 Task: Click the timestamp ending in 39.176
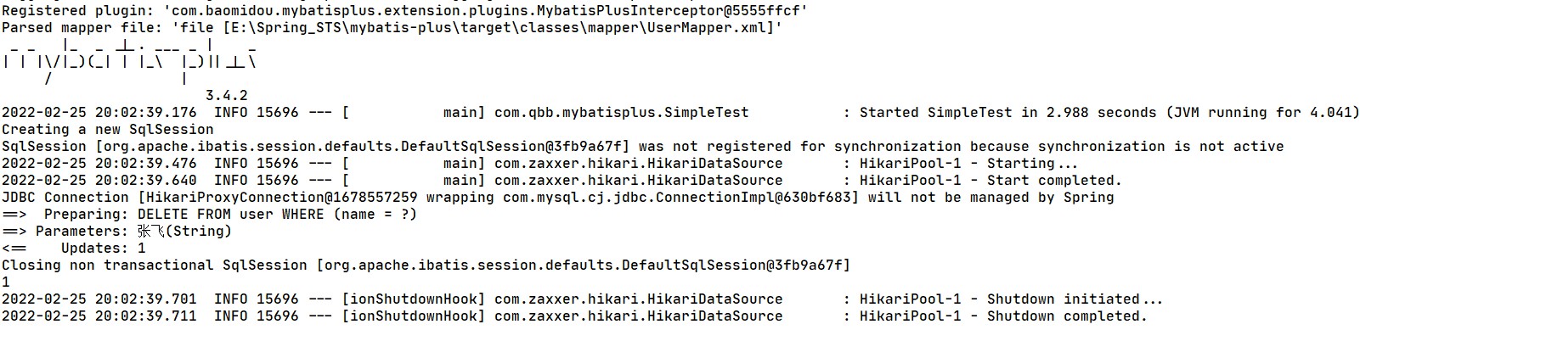(99, 113)
